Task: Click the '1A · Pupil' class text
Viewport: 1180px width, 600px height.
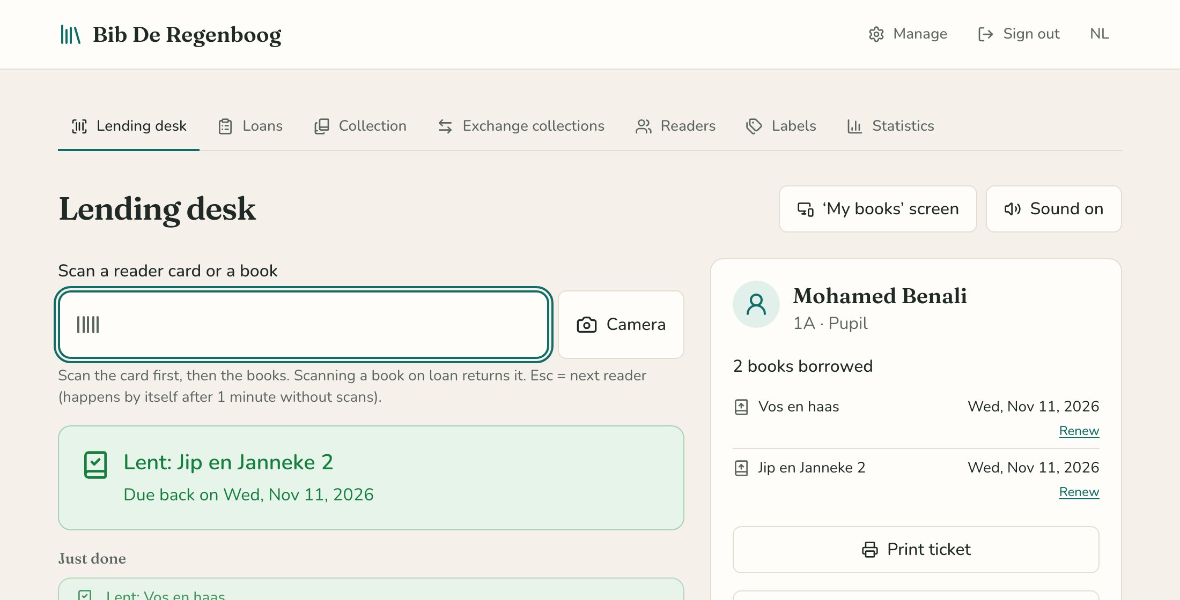Action: tap(830, 324)
